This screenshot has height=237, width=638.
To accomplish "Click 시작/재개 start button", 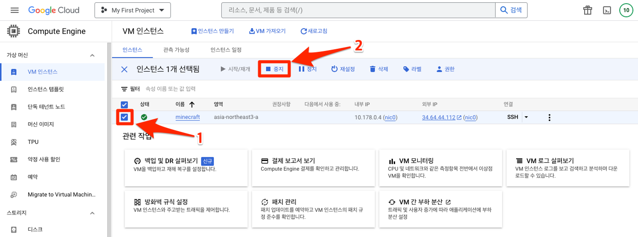I will click(x=235, y=69).
